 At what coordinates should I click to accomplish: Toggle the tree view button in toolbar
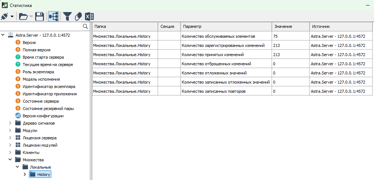pyautogui.click(x=53, y=16)
